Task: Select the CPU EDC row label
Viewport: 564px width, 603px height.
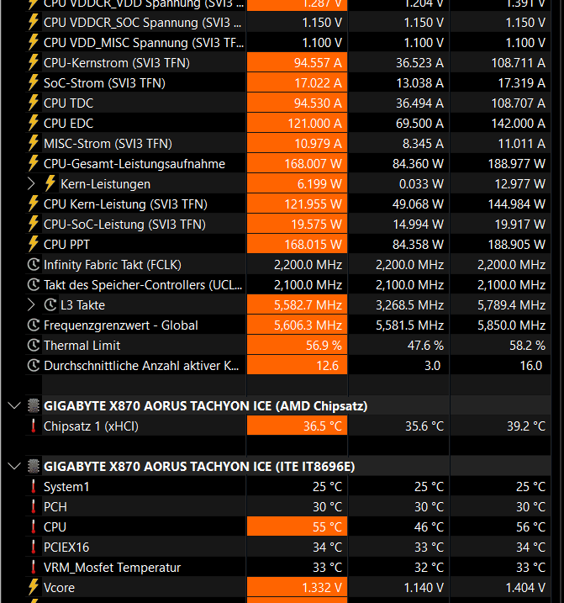Action: tap(68, 124)
